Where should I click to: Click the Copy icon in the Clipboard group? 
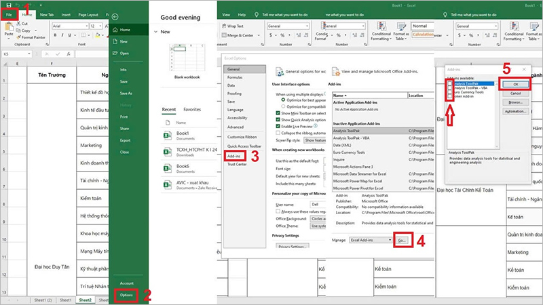tap(18, 30)
